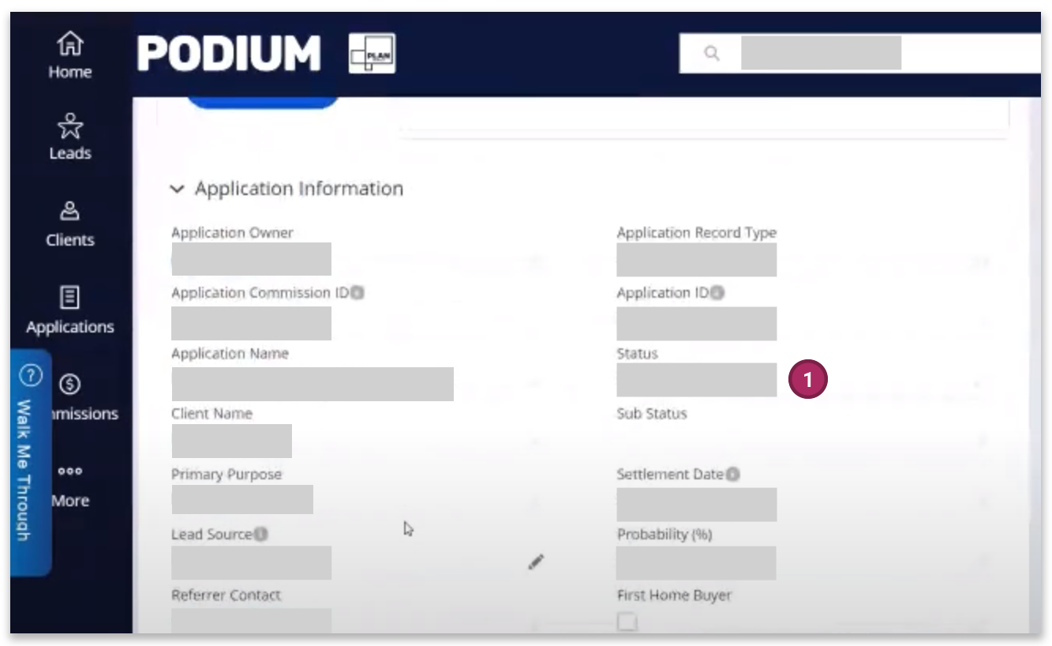Click info icon beside Settlement Date
Image resolution: width=1052 pixels, height=646 pixels.
pos(732,475)
